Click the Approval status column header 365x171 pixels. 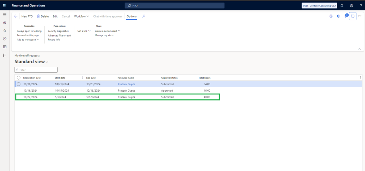[169, 77]
